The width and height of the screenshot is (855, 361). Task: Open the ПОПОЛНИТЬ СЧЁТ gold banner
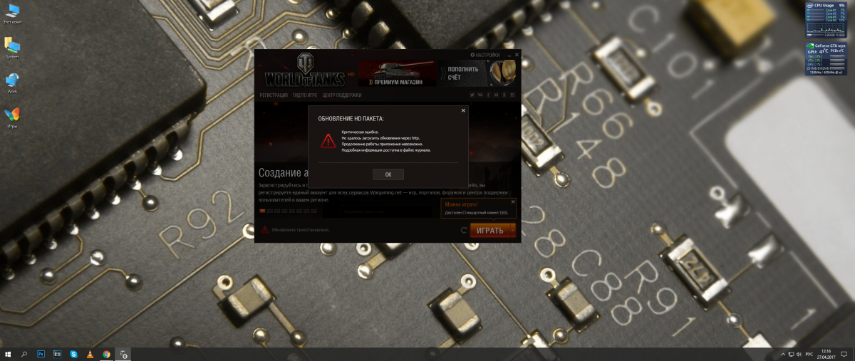tap(478, 73)
